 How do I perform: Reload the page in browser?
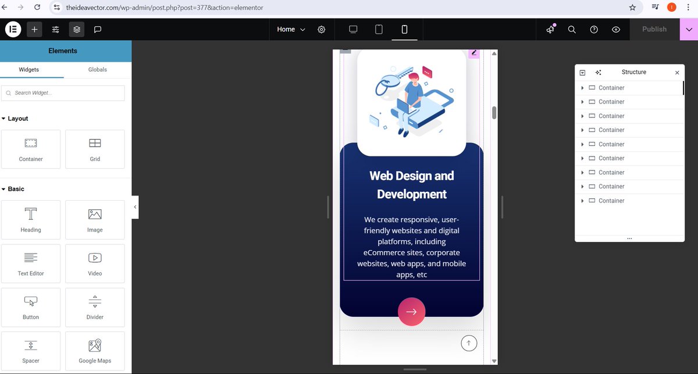[x=37, y=8]
